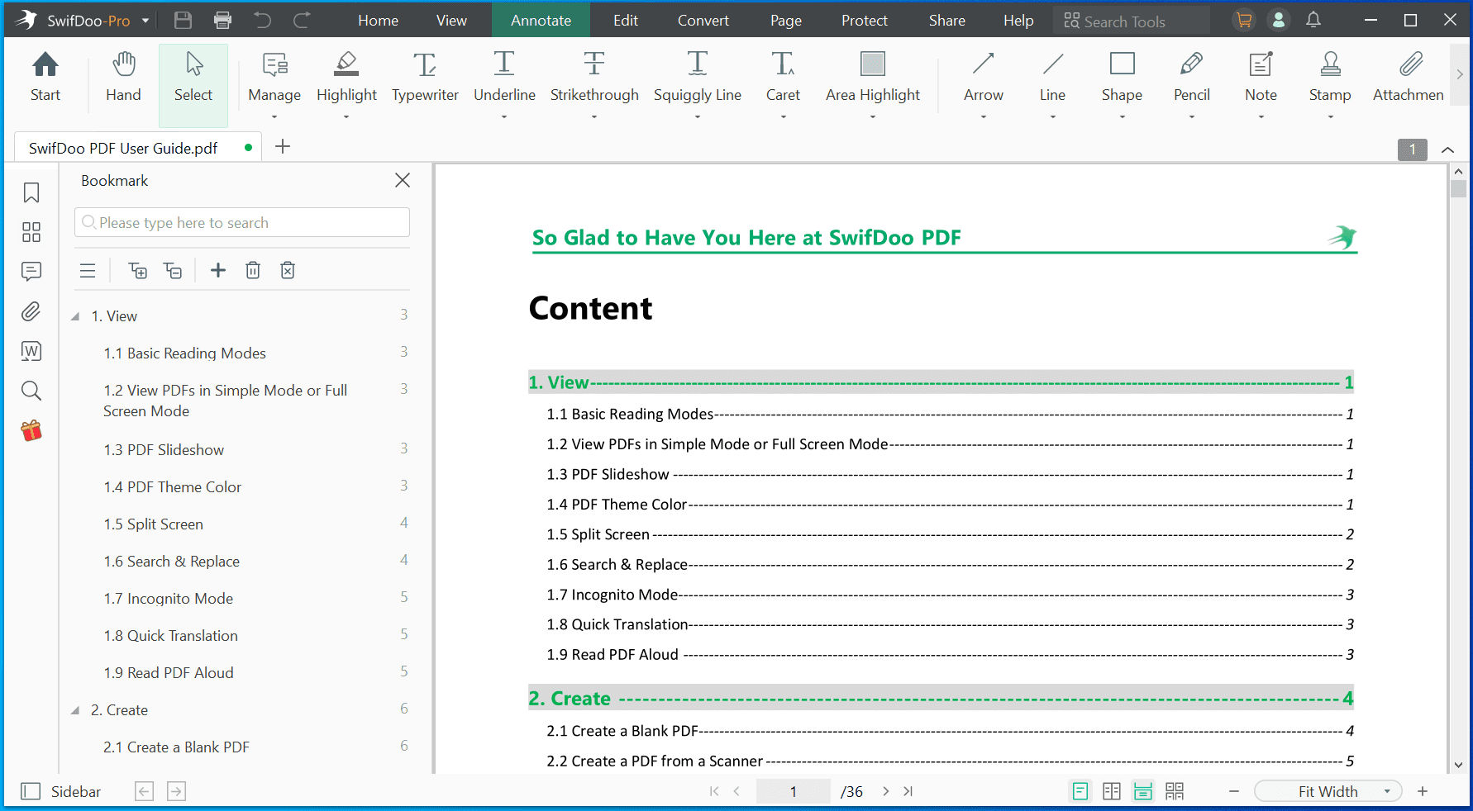Expand the Highlight tool dropdown arrow

click(x=346, y=116)
